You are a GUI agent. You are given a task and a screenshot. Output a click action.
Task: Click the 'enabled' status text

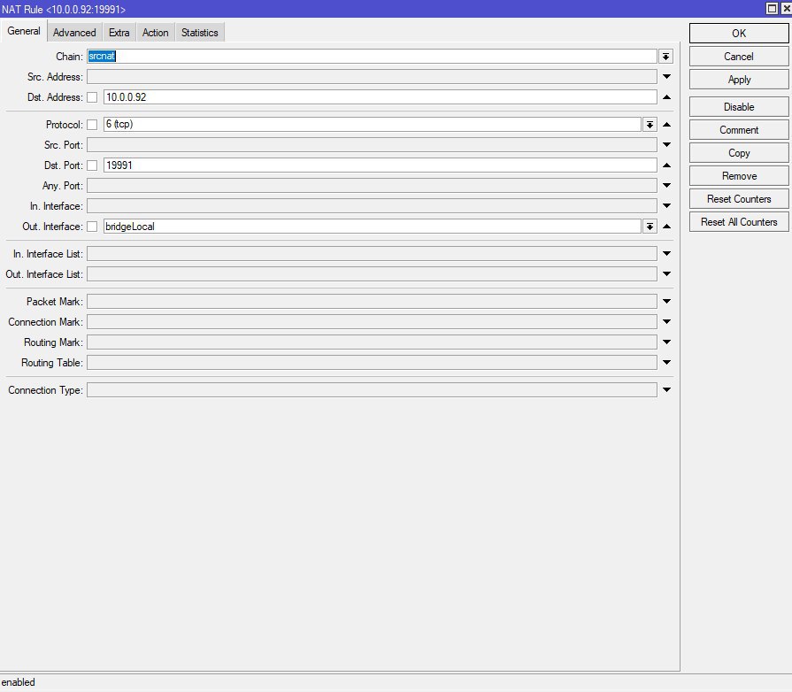click(x=19, y=682)
